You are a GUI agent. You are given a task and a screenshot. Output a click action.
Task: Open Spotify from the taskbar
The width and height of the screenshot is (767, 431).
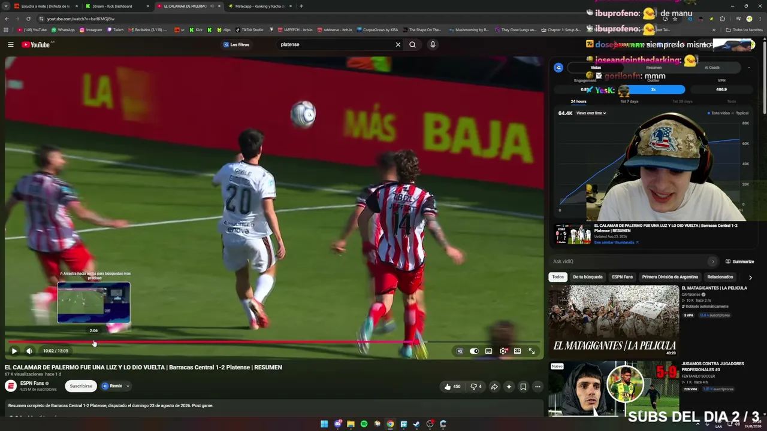click(x=364, y=424)
